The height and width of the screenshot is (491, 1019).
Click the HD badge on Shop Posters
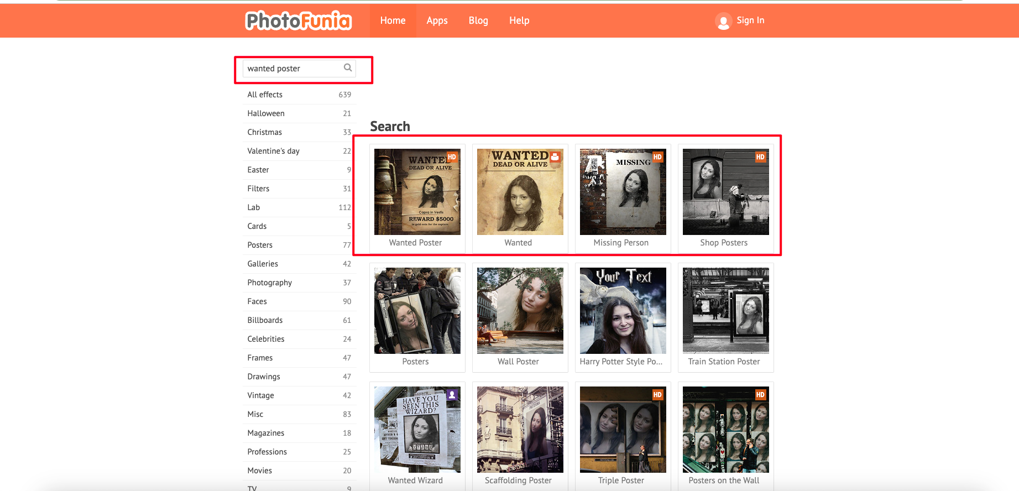coord(760,157)
